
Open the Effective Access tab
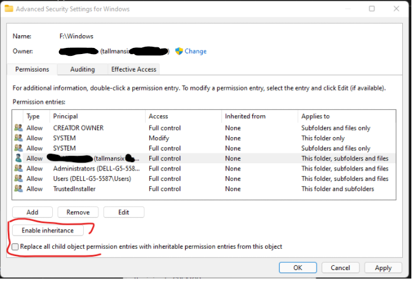tap(133, 70)
